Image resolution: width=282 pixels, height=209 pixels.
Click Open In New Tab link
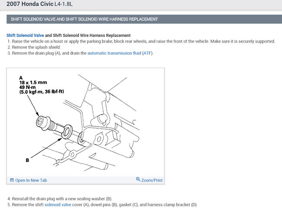point(31,180)
